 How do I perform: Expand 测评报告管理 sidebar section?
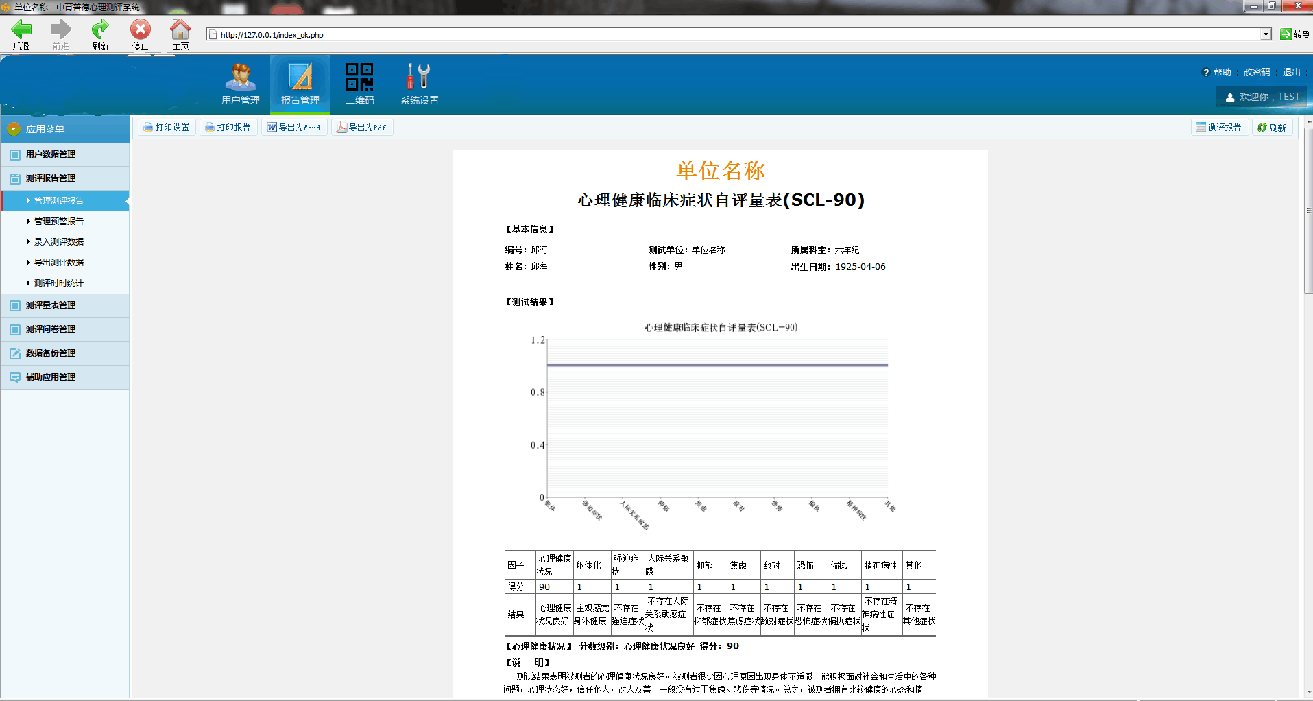(x=65, y=178)
